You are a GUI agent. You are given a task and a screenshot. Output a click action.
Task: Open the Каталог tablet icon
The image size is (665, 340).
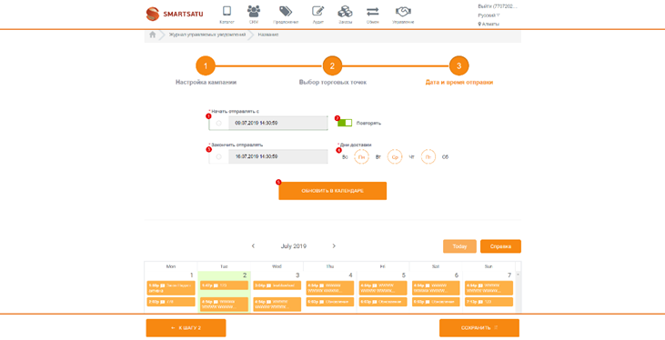point(227,12)
